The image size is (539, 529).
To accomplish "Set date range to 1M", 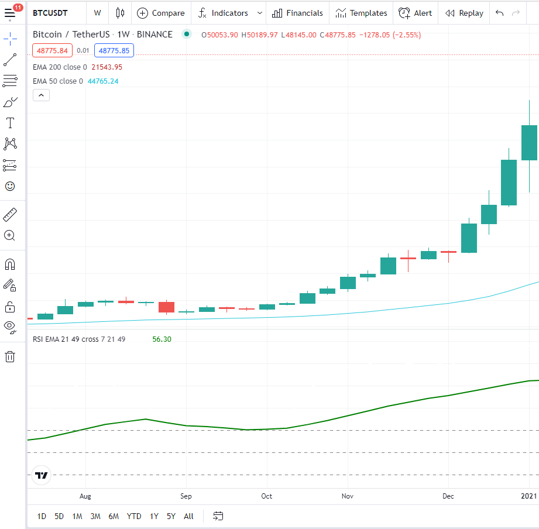I will [77, 516].
